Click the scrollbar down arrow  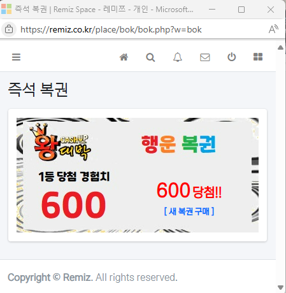pyautogui.click(x=280, y=287)
